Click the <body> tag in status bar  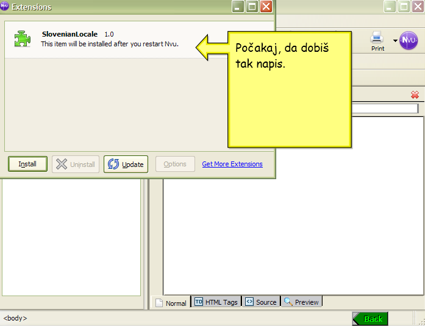point(15,318)
